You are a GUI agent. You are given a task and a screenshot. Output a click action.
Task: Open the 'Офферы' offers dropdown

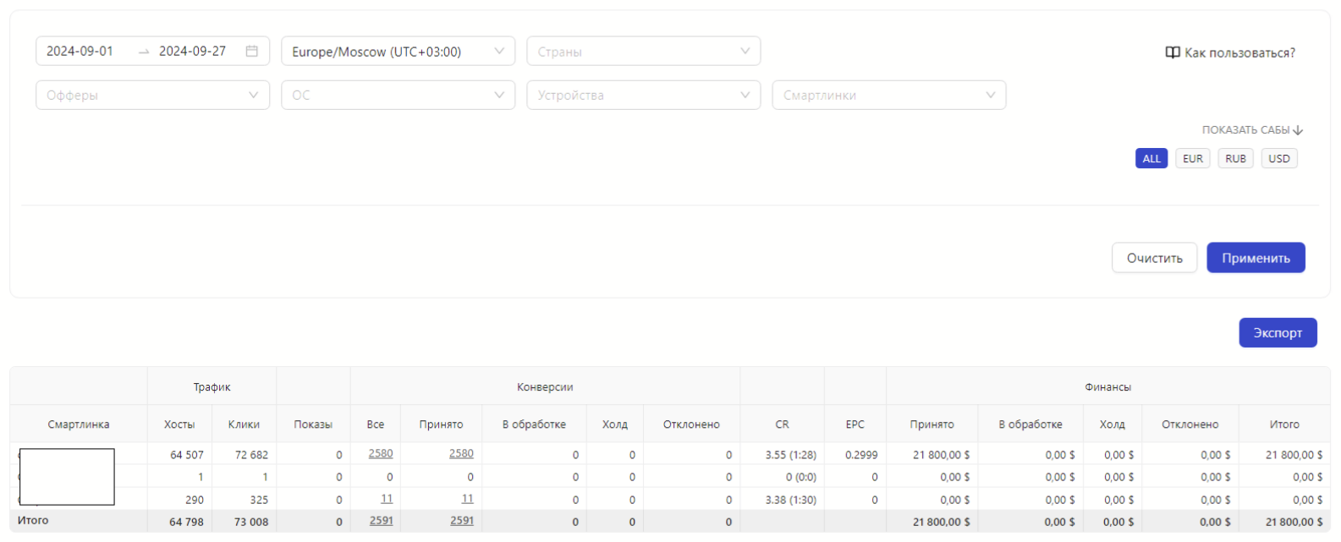coord(152,95)
